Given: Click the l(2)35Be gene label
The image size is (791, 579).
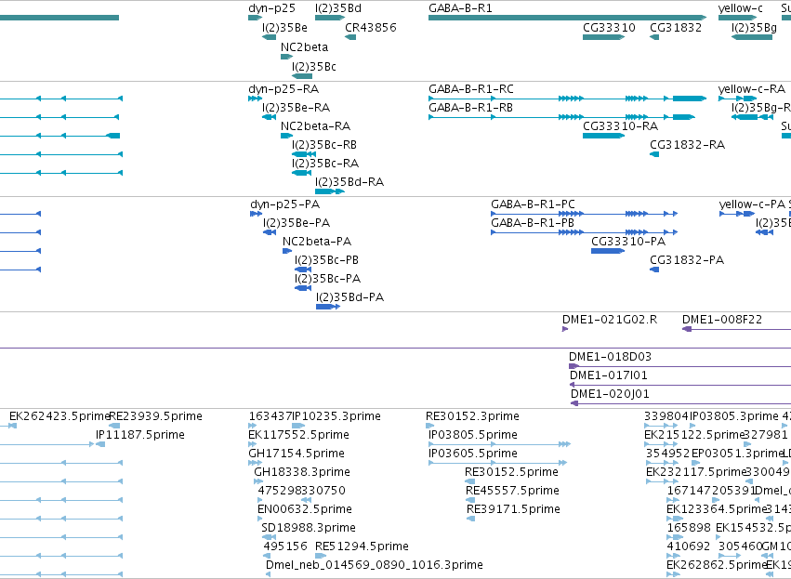Looking at the screenshot, I should coord(284,27).
